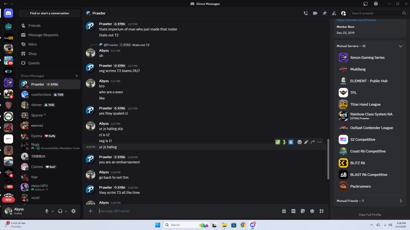Image resolution: width=410 pixels, height=230 pixels.
Task: Send a gift using the gift icon
Action: pos(284,211)
